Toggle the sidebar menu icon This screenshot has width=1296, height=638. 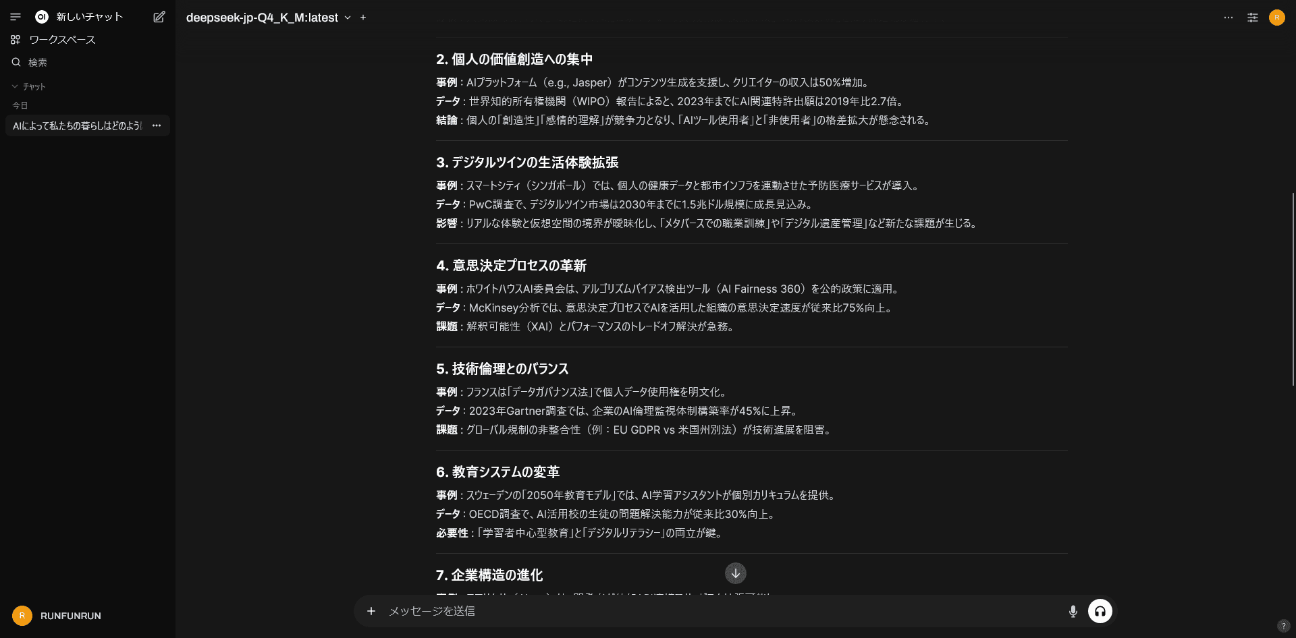tap(16, 17)
